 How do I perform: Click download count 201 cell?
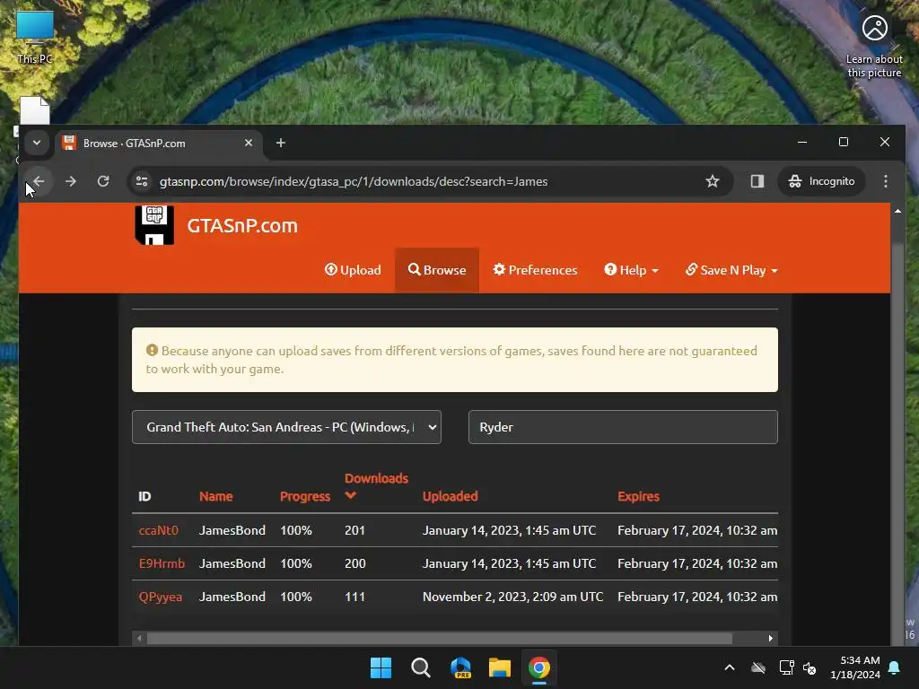click(354, 530)
